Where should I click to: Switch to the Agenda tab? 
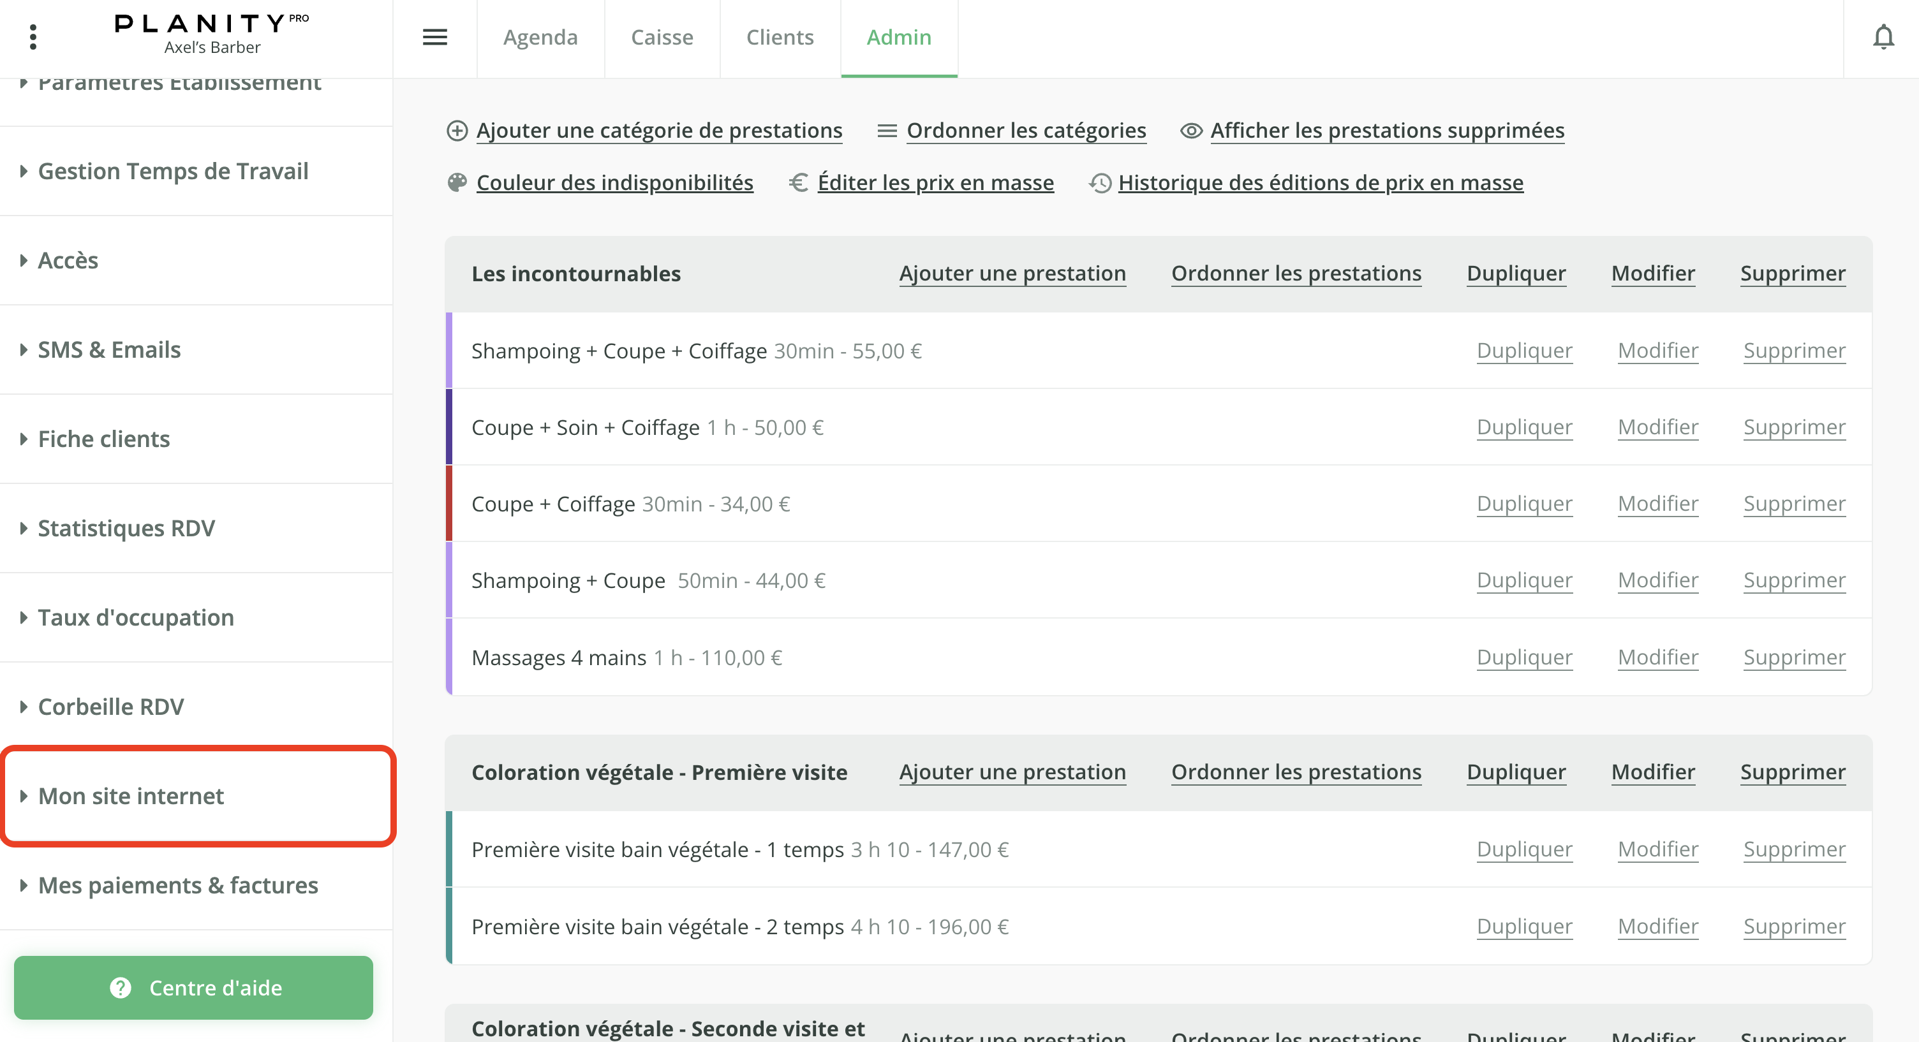point(540,37)
